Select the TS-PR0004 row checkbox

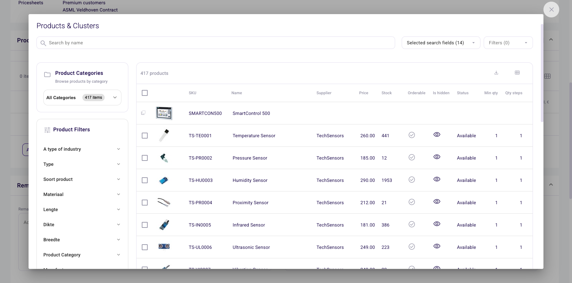pyautogui.click(x=145, y=203)
